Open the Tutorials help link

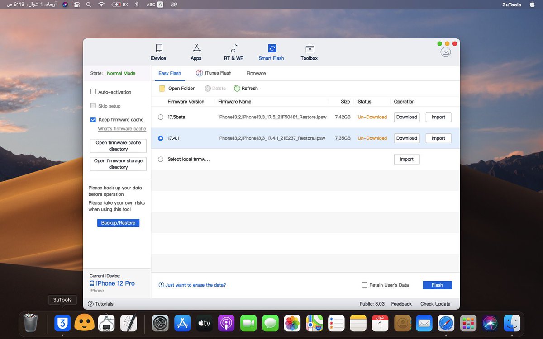point(100,304)
